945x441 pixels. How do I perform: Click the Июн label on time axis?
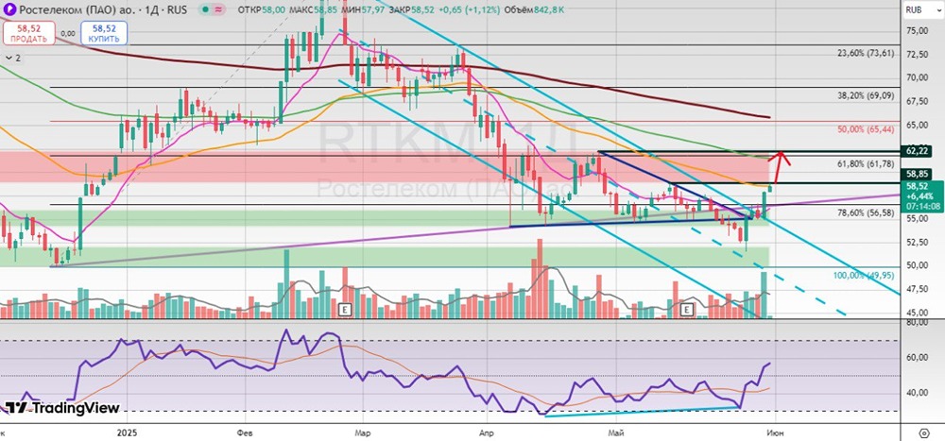776,433
